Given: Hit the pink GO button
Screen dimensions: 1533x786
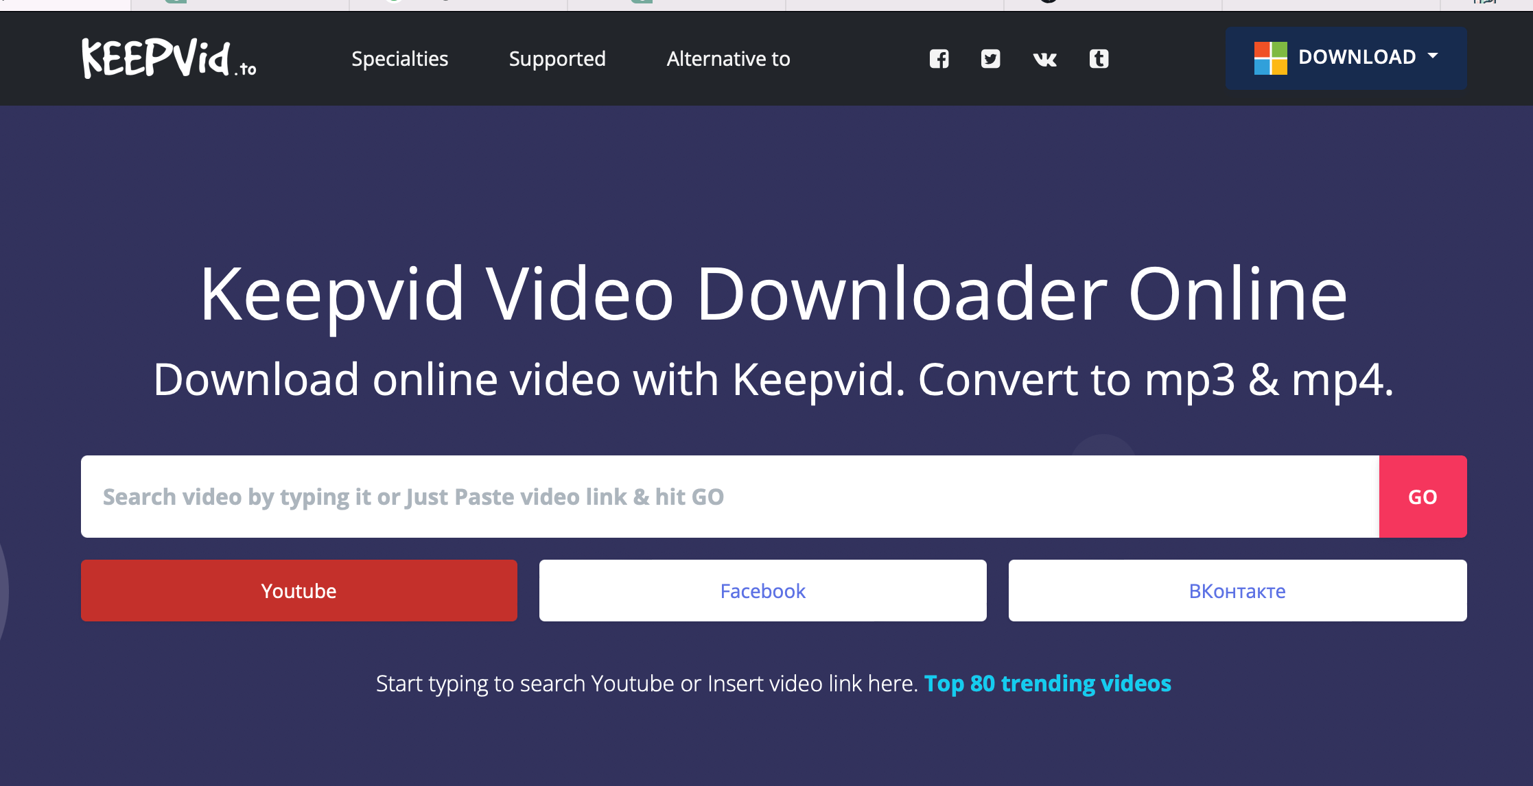Looking at the screenshot, I should [x=1423, y=497].
